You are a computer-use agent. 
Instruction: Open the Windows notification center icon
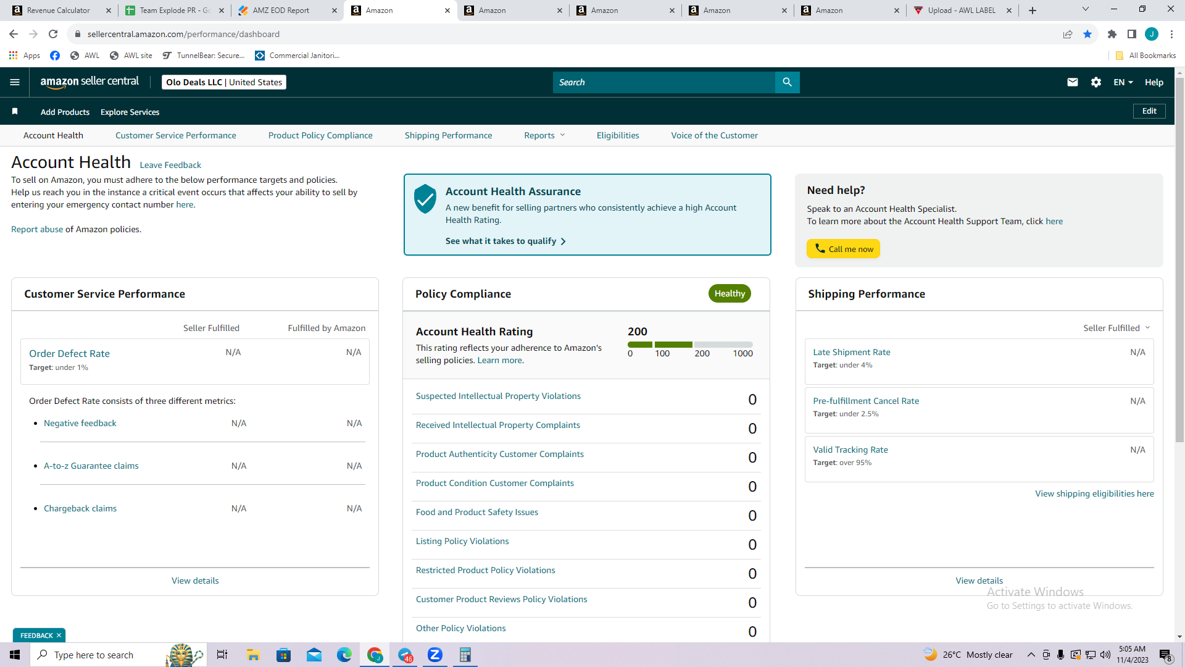pos(1165,655)
